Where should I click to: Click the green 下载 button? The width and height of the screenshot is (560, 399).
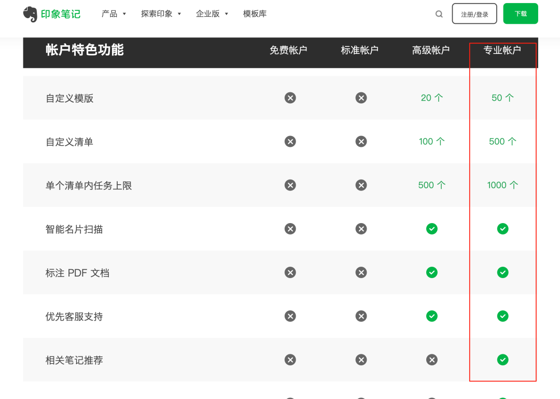(521, 13)
